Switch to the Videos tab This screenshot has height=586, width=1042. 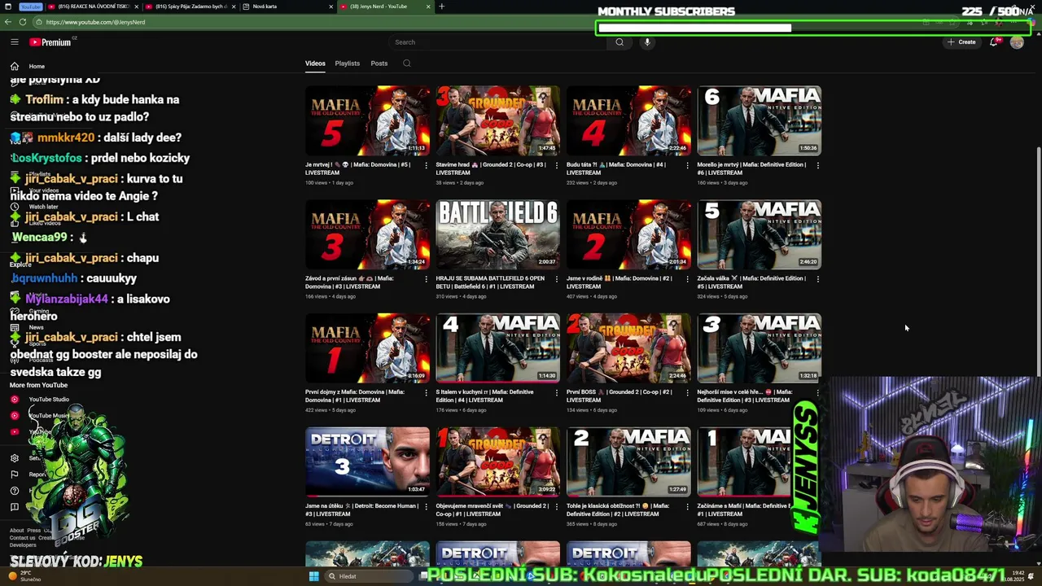pos(315,63)
